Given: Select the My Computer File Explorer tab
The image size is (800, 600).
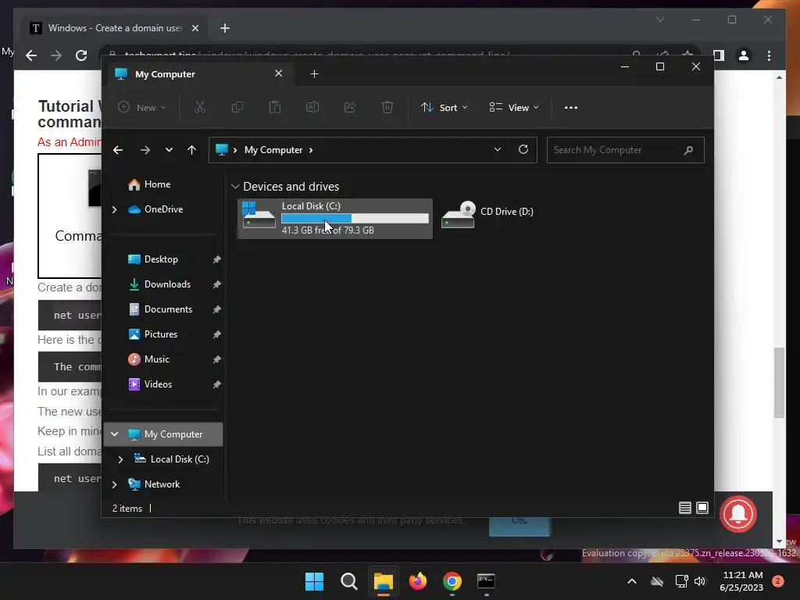Looking at the screenshot, I should (x=199, y=74).
